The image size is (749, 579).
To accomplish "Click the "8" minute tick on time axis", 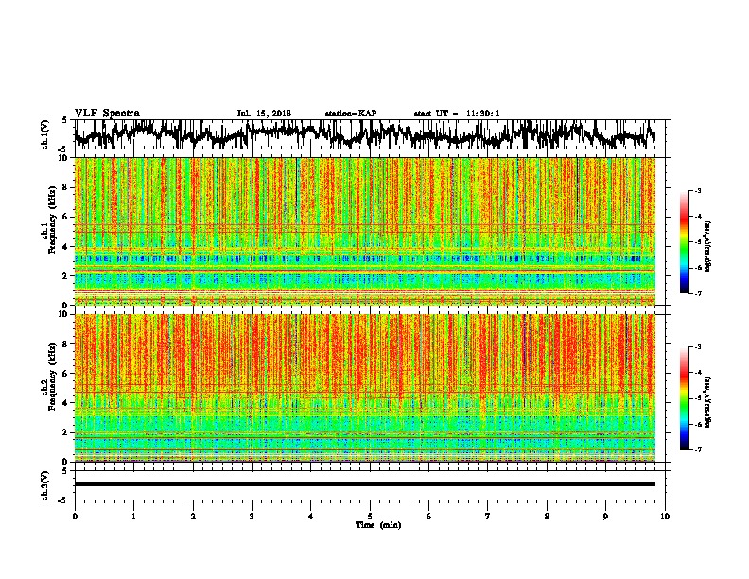I will [547, 517].
